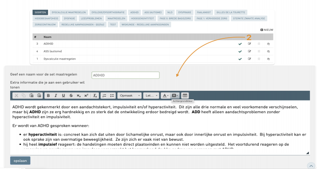This screenshot has width=317, height=169.
Task: Click the Nieuw button to add item
Action: point(267,30)
